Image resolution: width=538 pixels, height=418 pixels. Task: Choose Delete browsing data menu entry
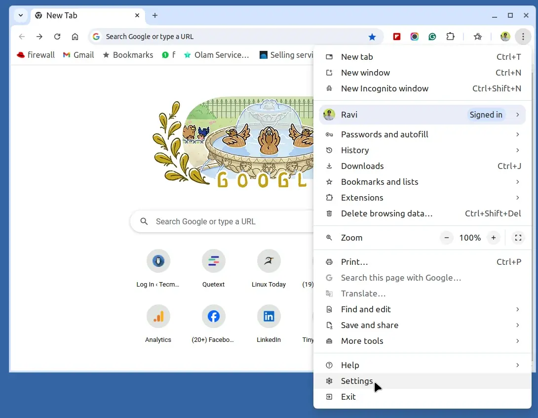[x=423, y=213]
